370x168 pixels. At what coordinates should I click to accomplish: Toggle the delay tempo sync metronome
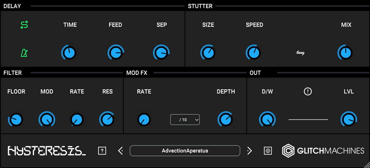[24, 53]
